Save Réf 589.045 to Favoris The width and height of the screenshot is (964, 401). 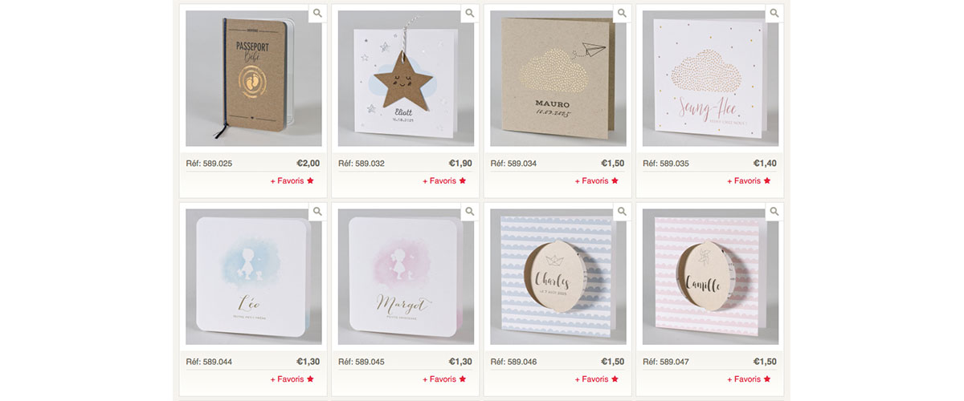click(445, 379)
